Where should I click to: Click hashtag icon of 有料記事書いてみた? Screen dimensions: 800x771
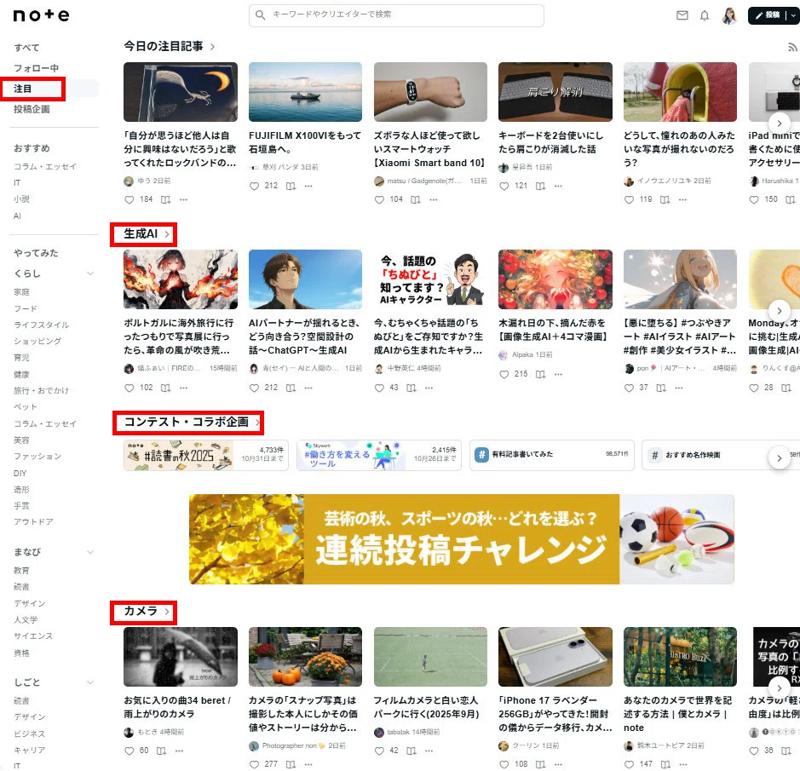tap(481, 455)
